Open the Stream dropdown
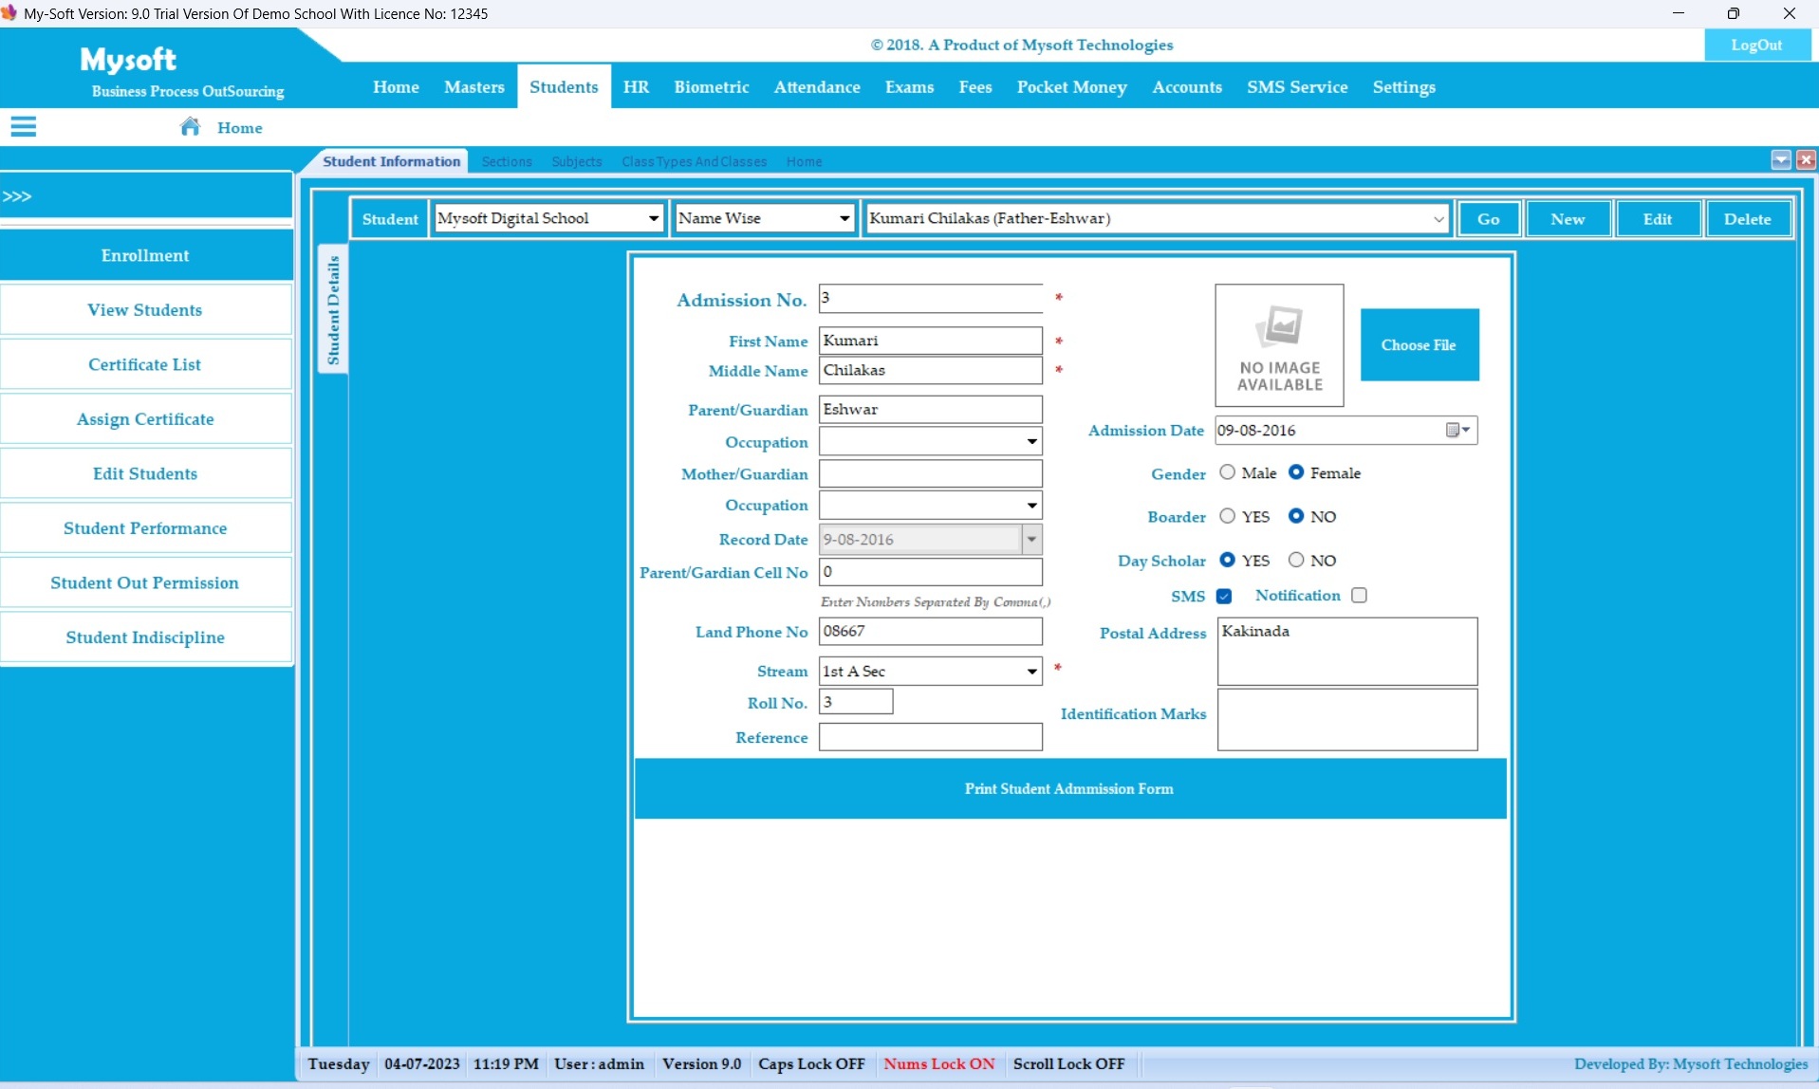The height and width of the screenshot is (1089, 1819). point(1031,672)
